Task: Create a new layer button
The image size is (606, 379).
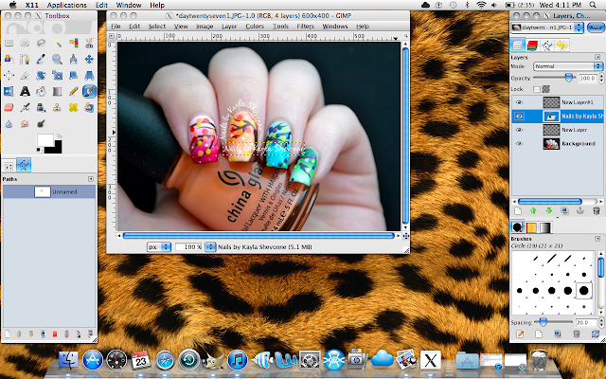Action: point(518,210)
